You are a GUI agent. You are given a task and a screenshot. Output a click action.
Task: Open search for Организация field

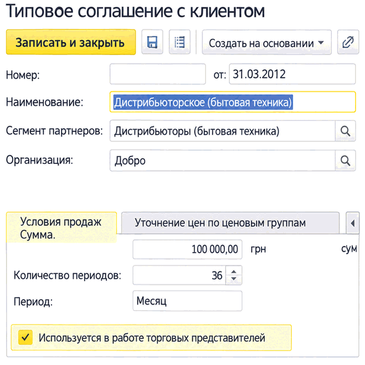click(345, 161)
